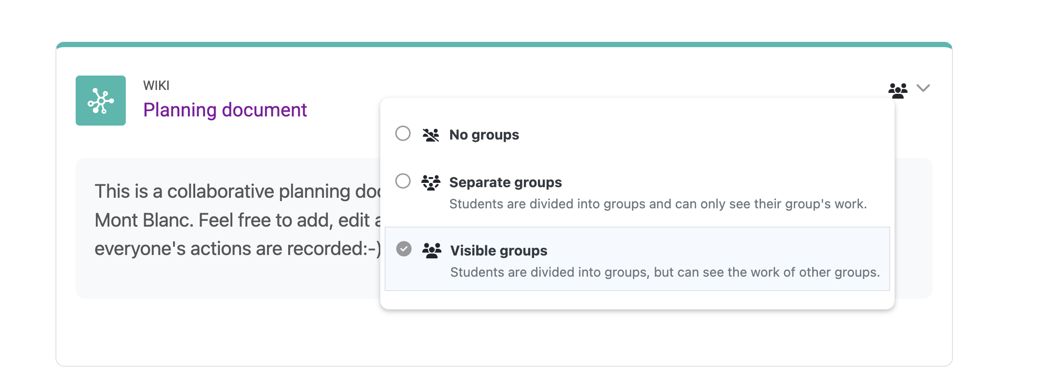
Task: Click the WIKI activity type label
Action: pos(156,86)
